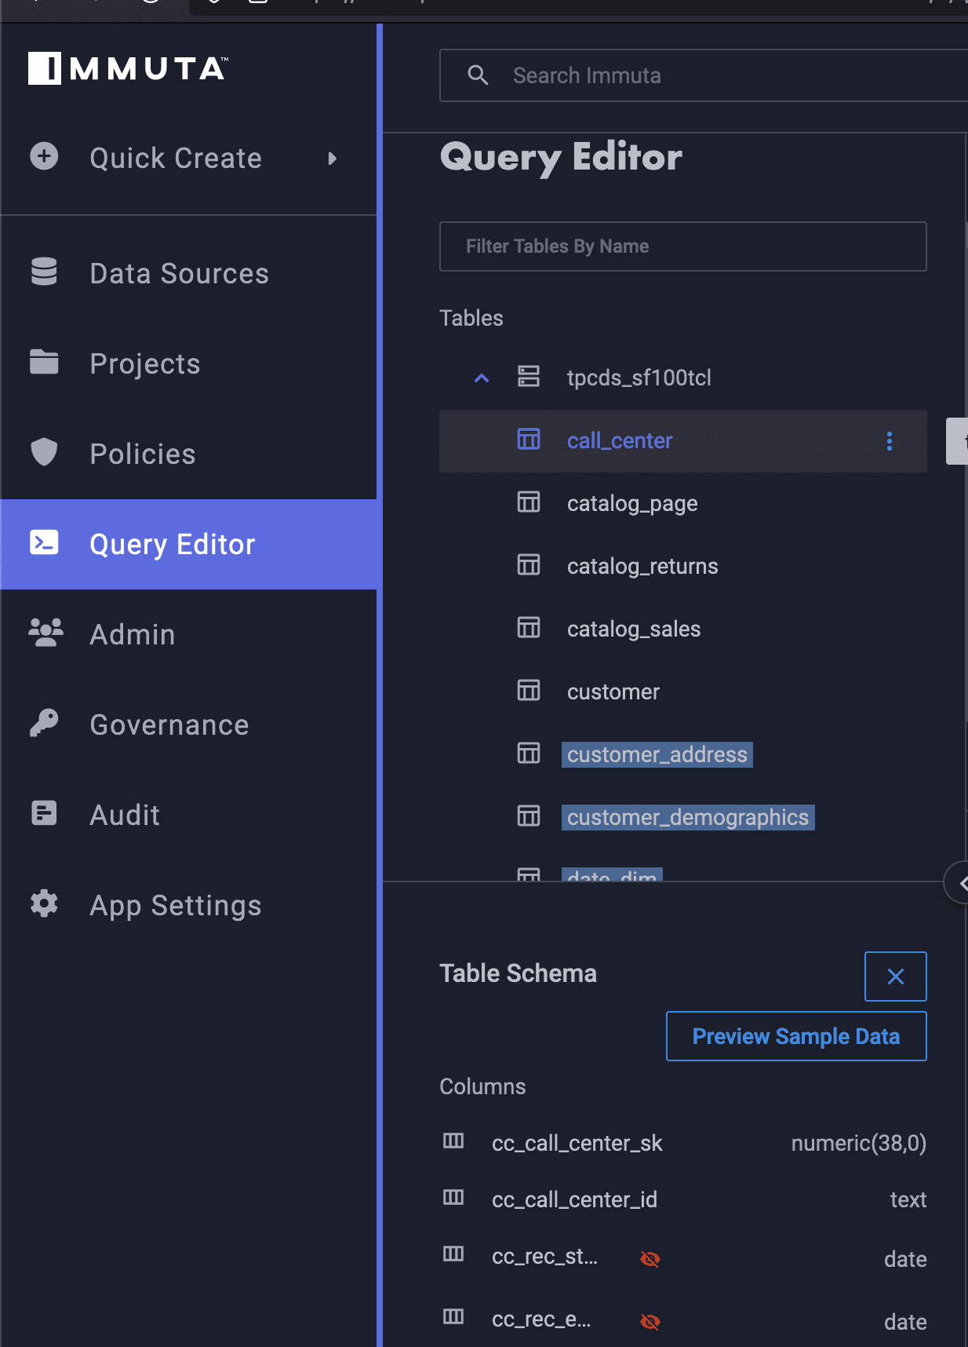Click the tpcds_sf100tcl schema icon

pyautogui.click(x=529, y=377)
